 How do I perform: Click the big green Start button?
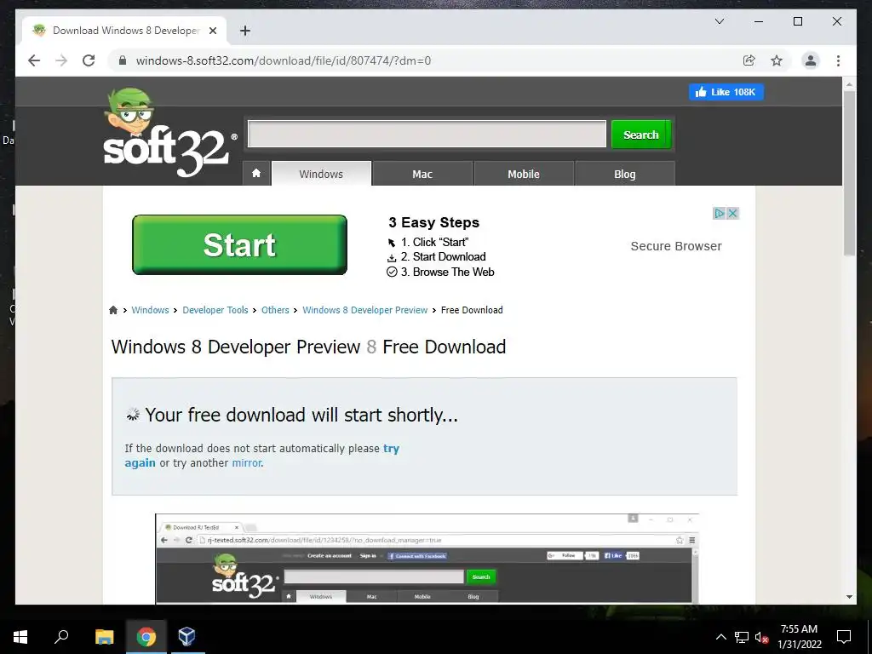point(239,244)
